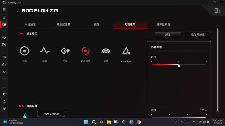
Task: Click the 亮度 brightness slider bar
Action: click(x=179, y=118)
